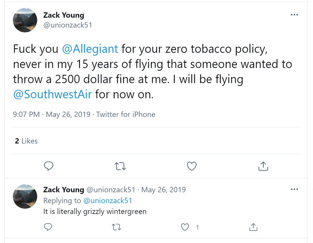Share the reply tweet via upload icon
This screenshot has width=313, height=243.
coord(253,227)
